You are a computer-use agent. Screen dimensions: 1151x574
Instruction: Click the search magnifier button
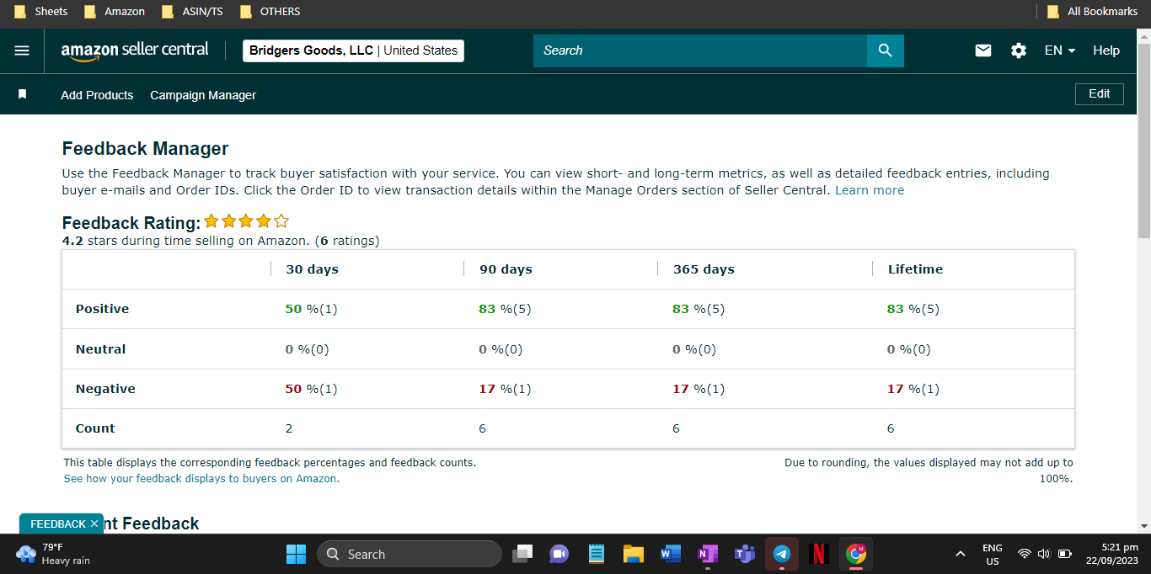[x=885, y=50]
